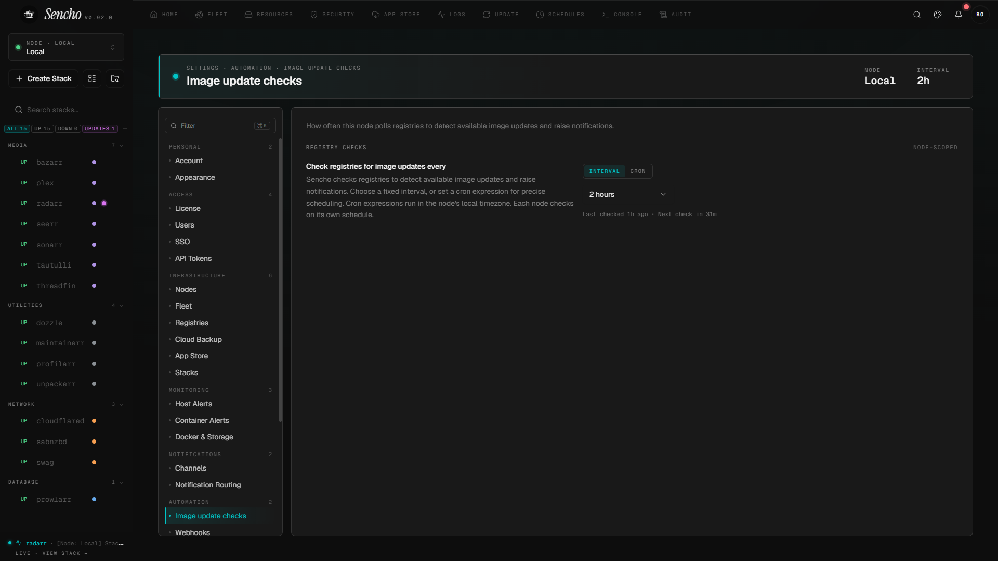The height and width of the screenshot is (561, 998).
Task: Click the Security shield icon
Action: tap(314, 15)
